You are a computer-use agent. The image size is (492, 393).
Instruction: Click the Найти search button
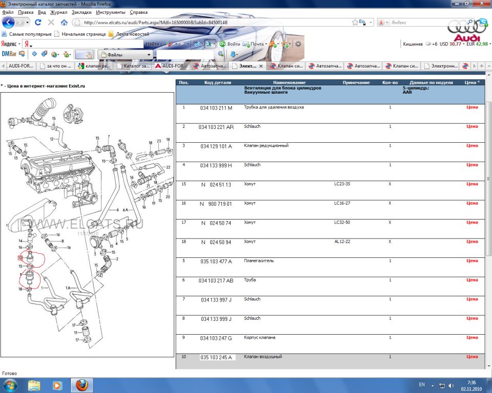(x=153, y=44)
